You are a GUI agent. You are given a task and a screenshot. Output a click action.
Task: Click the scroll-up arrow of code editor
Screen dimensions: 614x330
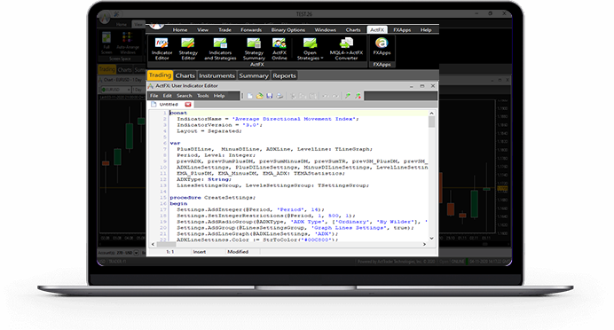tap(431, 114)
